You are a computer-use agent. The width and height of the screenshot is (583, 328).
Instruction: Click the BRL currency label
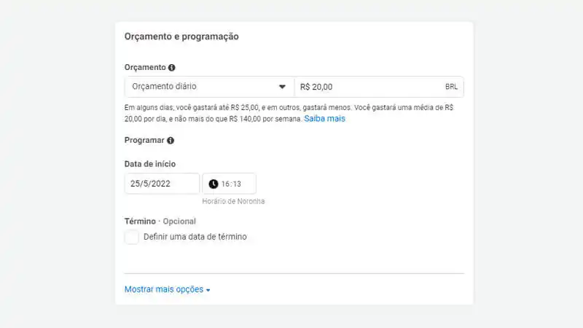[x=451, y=87]
